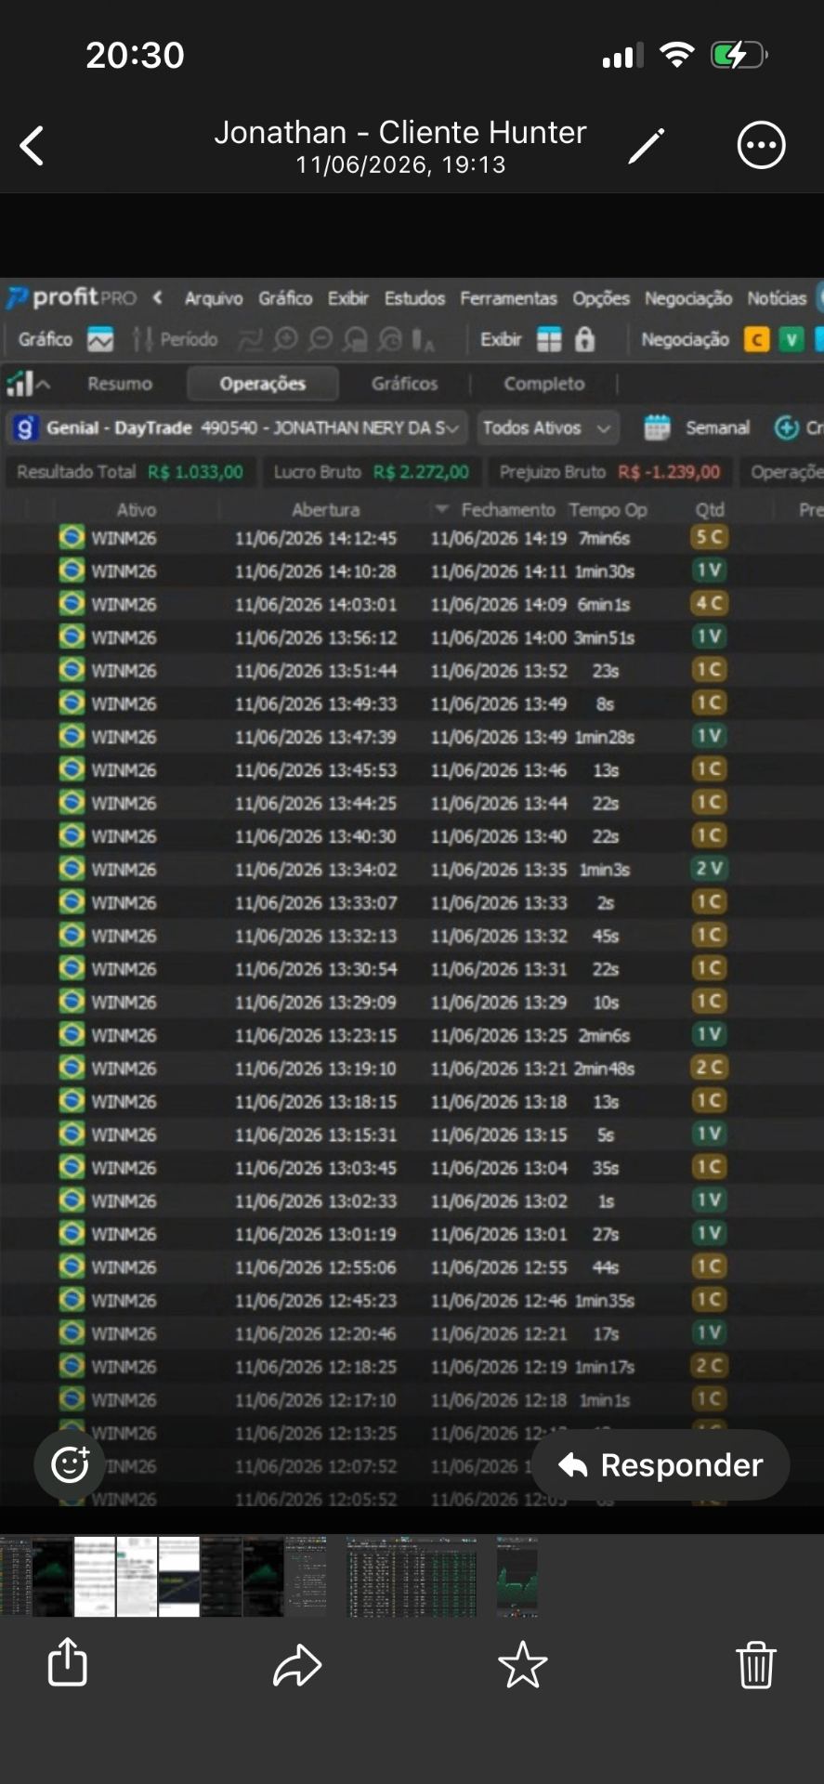Expand the Genial DayTrade account dropdown
This screenshot has height=1784, width=824.
[238, 427]
